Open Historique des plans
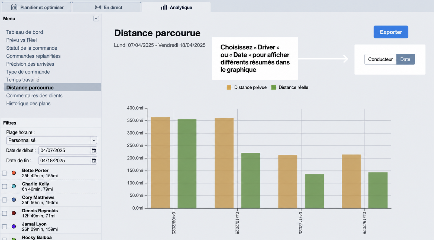 click(x=28, y=103)
